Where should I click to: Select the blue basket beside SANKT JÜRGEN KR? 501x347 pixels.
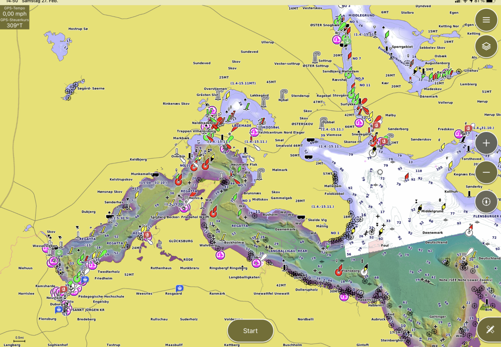coord(59,309)
